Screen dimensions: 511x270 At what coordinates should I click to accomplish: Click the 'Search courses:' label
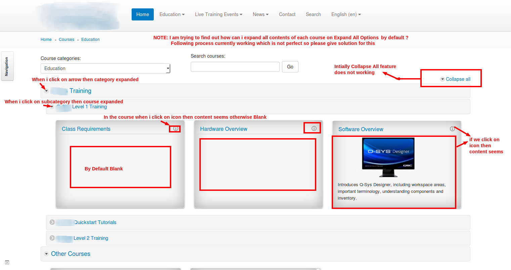[208, 56]
